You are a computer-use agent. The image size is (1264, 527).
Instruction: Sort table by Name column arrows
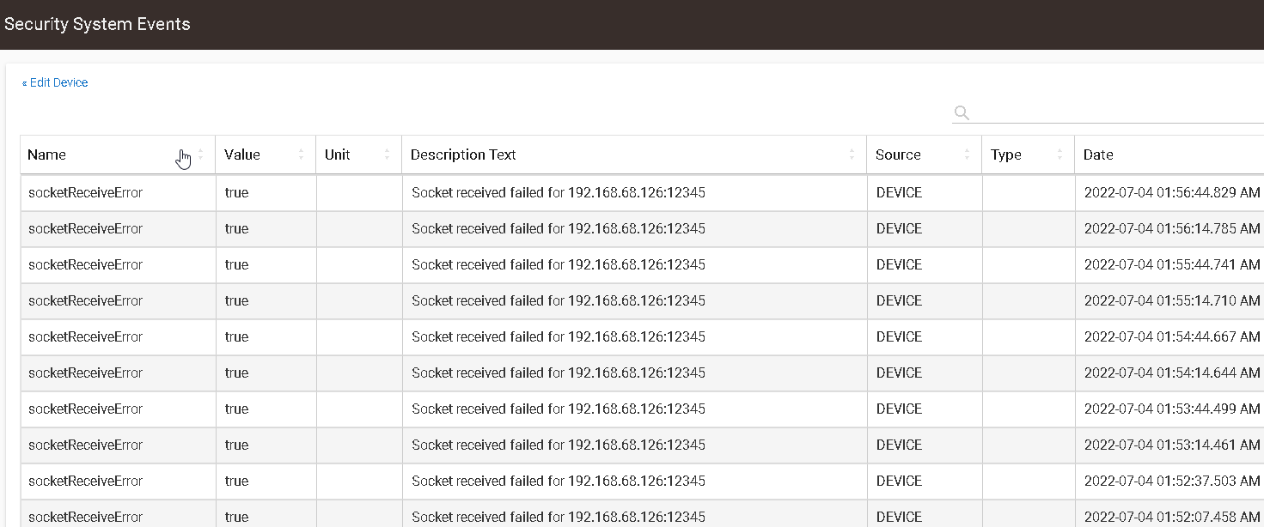tap(200, 154)
